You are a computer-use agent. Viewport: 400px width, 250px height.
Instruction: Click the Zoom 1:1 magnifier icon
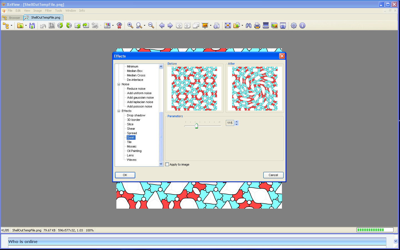(139, 26)
